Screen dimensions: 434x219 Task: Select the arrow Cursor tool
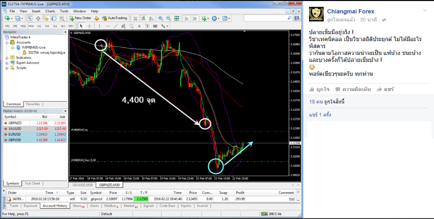coord(81,26)
